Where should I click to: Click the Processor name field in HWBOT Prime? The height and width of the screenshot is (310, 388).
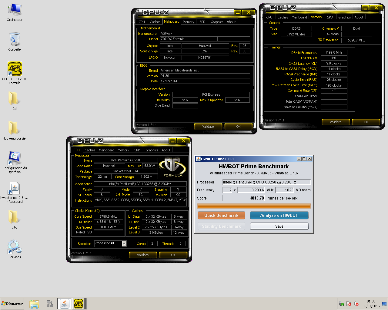pyautogui.click(x=267, y=182)
